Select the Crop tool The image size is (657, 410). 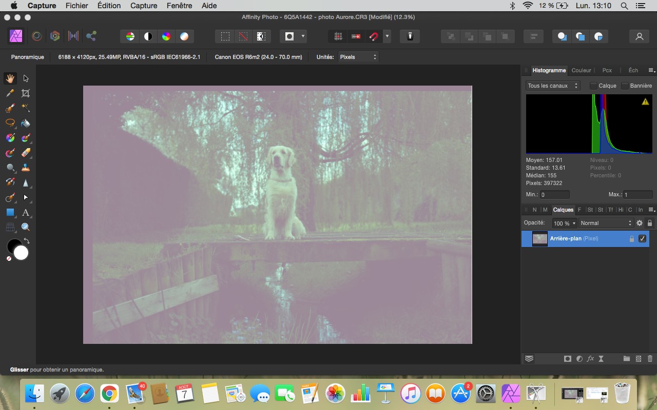click(x=26, y=93)
